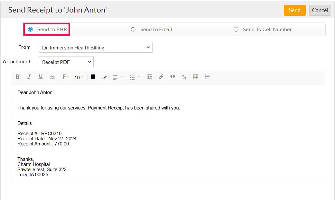Decrease indent of the paragraph
Viewport: 335px width, 200px height.
point(149,77)
